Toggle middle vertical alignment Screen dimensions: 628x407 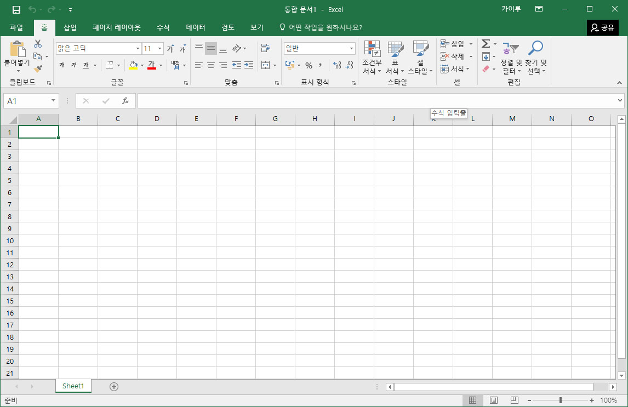211,48
